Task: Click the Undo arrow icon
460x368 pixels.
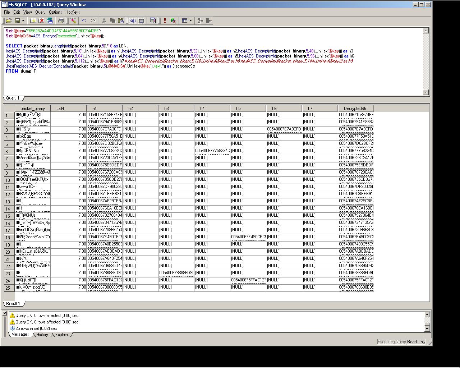Action: pos(84,21)
